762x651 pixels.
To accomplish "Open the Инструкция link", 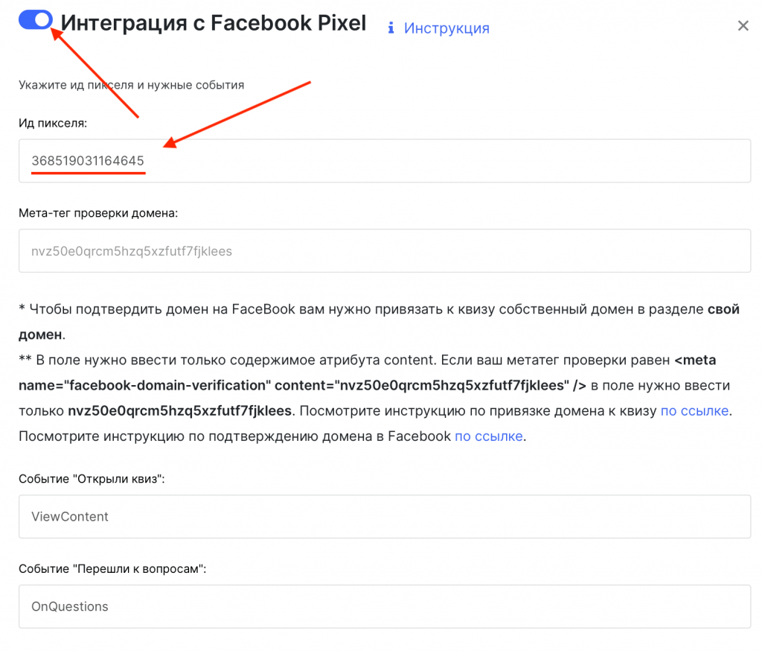I will click(446, 28).
